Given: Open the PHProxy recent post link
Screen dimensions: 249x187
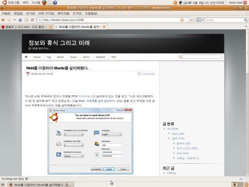Looking at the screenshot, I should [172, 173].
